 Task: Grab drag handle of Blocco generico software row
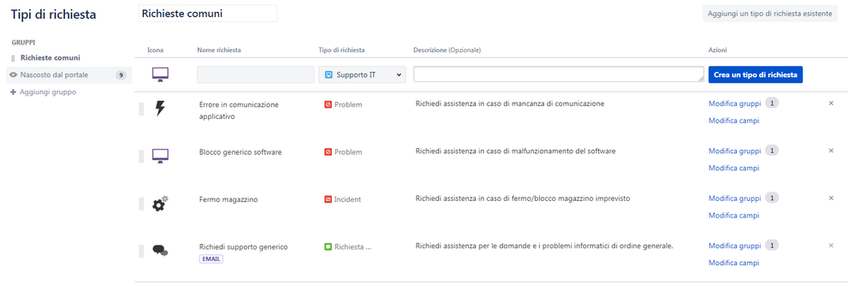(x=141, y=157)
